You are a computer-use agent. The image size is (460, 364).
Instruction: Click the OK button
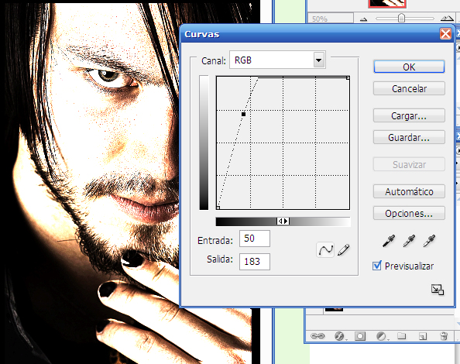[409, 67]
